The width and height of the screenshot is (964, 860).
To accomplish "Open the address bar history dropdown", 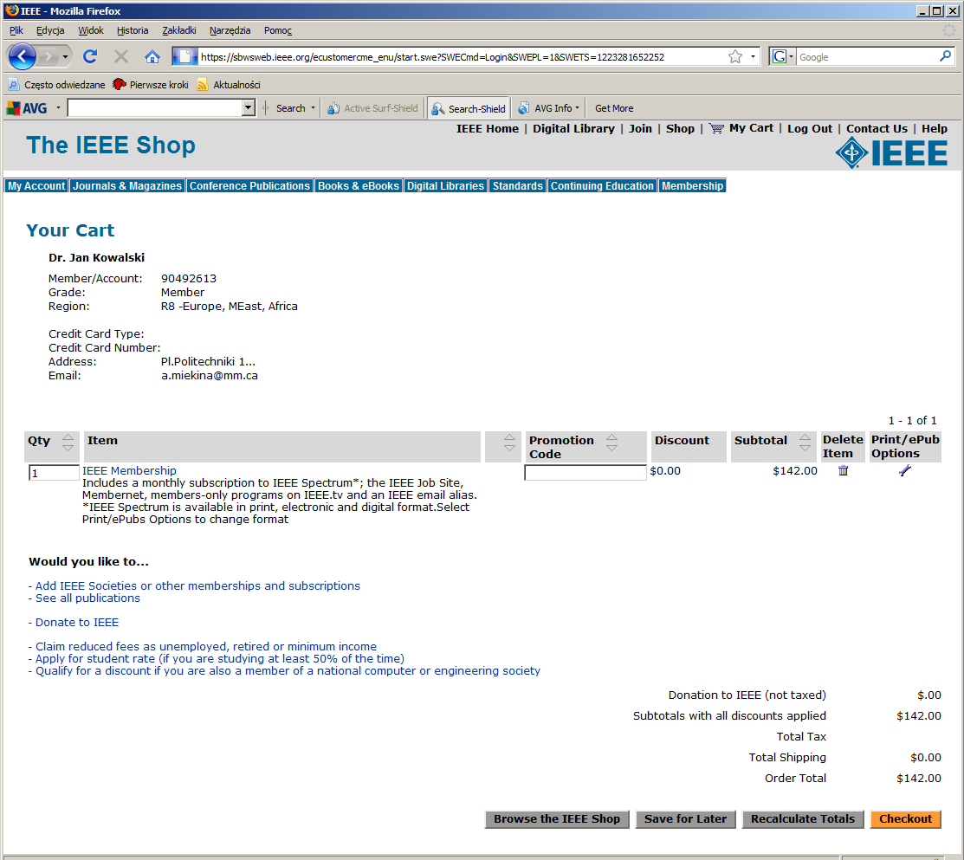I will pyautogui.click(x=754, y=56).
